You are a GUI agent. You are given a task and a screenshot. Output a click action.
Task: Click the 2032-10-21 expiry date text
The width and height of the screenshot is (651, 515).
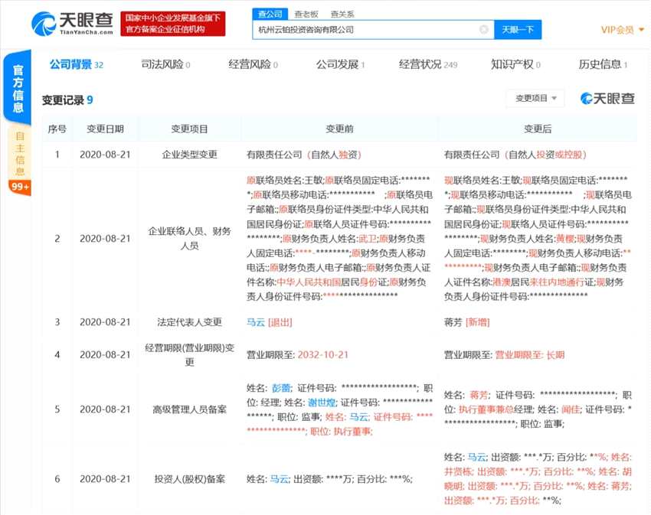point(323,355)
